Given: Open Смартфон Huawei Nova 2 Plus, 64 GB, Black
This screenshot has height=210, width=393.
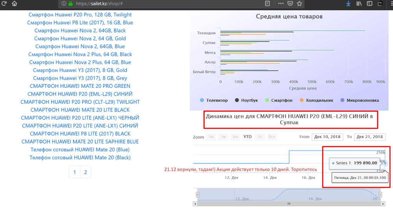Looking at the screenshot, I should [80, 54].
